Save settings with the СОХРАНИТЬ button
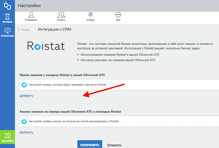Viewport: 219px width, 148px height. pyautogui.click(x=90, y=144)
